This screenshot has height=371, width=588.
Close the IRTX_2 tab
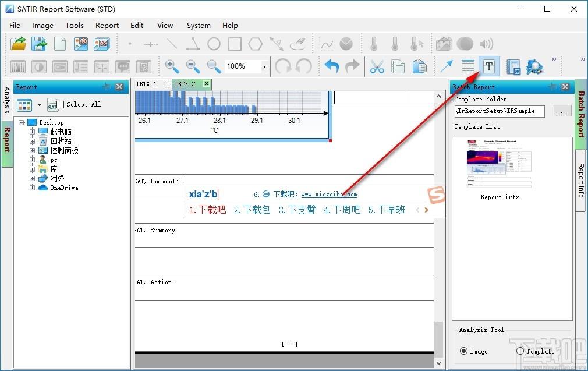point(206,84)
